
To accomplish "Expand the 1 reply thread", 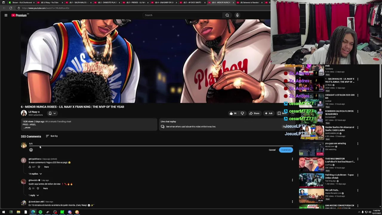I will 34,195.
